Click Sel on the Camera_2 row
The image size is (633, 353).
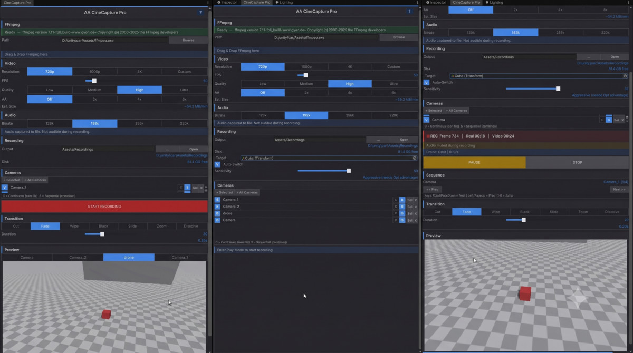(x=409, y=207)
